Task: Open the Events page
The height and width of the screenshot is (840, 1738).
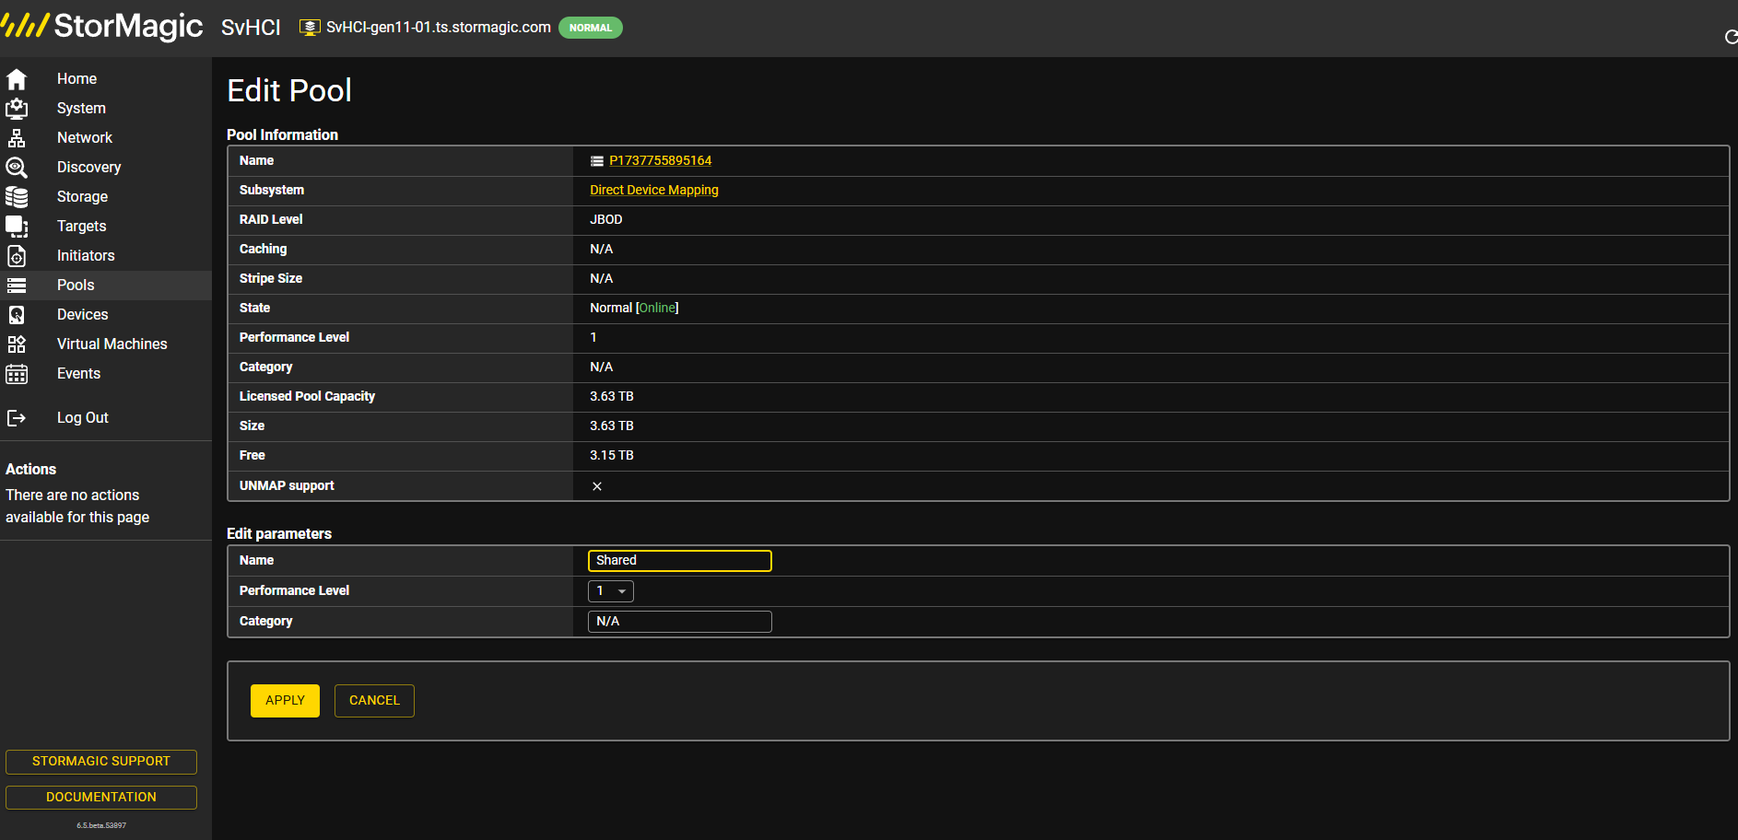Action: (78, 374)
